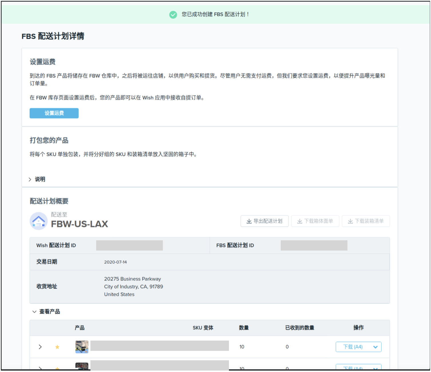Click the 打包您的产品 section heading
Image resolution: width=431 pixels, height=372 pixels.
(49, 140)
